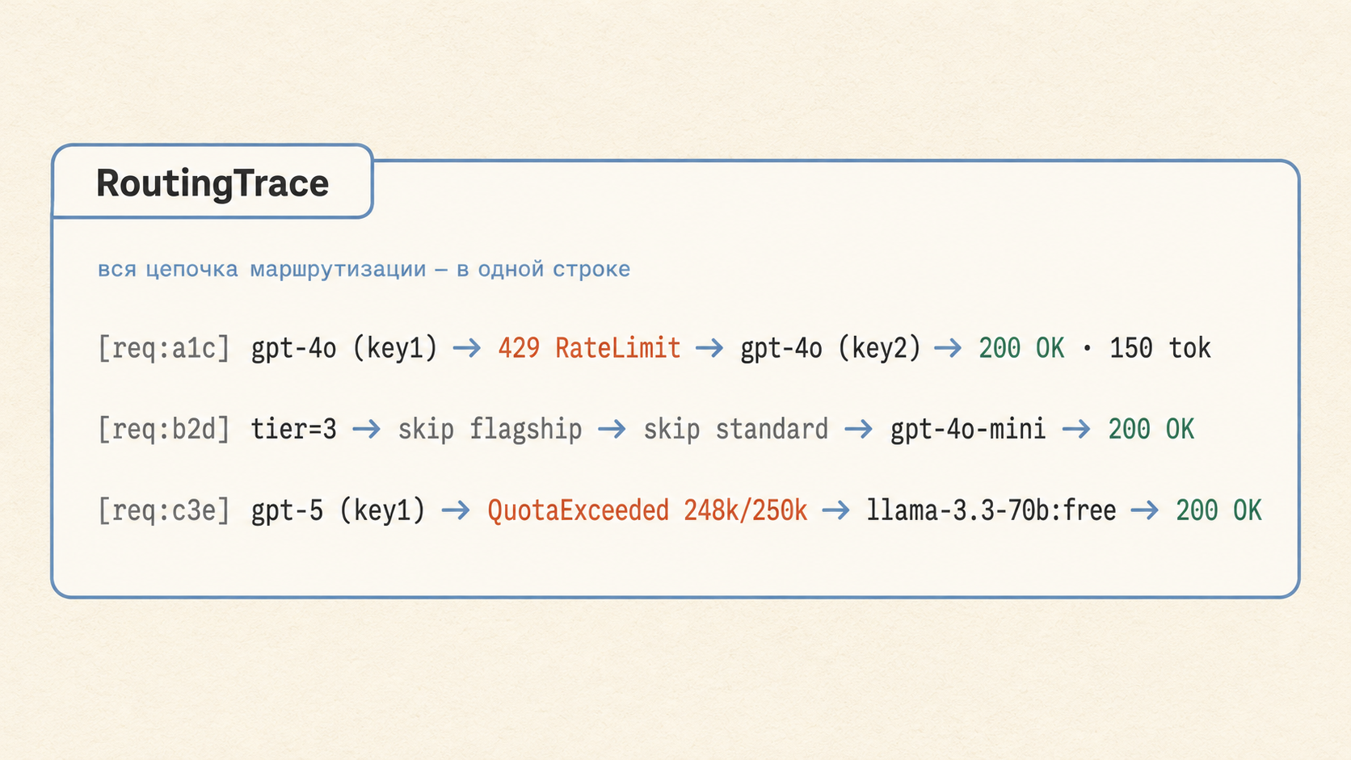Select the [req:b2d] request ID
1351x760 pixels.
point(164,429)
